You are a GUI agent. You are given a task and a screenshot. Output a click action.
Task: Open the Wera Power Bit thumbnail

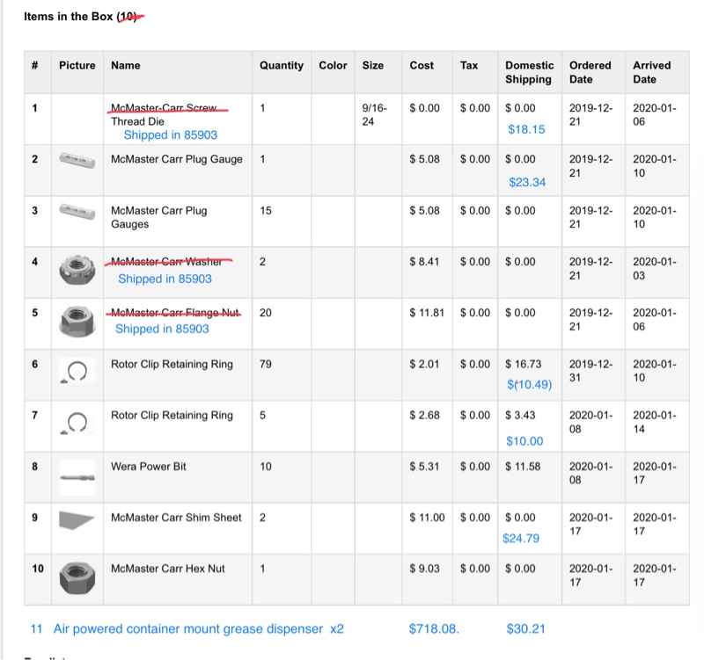pyautogui.click(x=77, y=476)
